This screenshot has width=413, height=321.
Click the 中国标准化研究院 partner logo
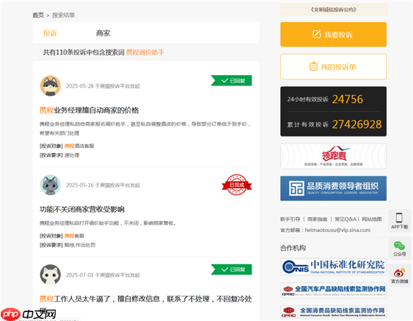click(332, 267)
